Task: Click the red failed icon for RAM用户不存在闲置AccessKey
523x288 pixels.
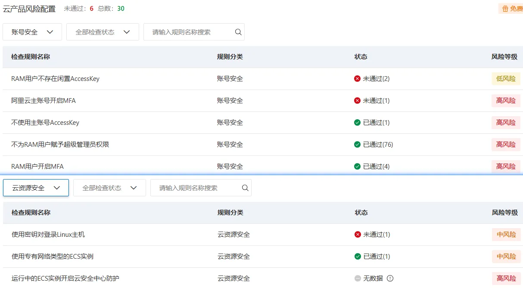Action: 357,79
